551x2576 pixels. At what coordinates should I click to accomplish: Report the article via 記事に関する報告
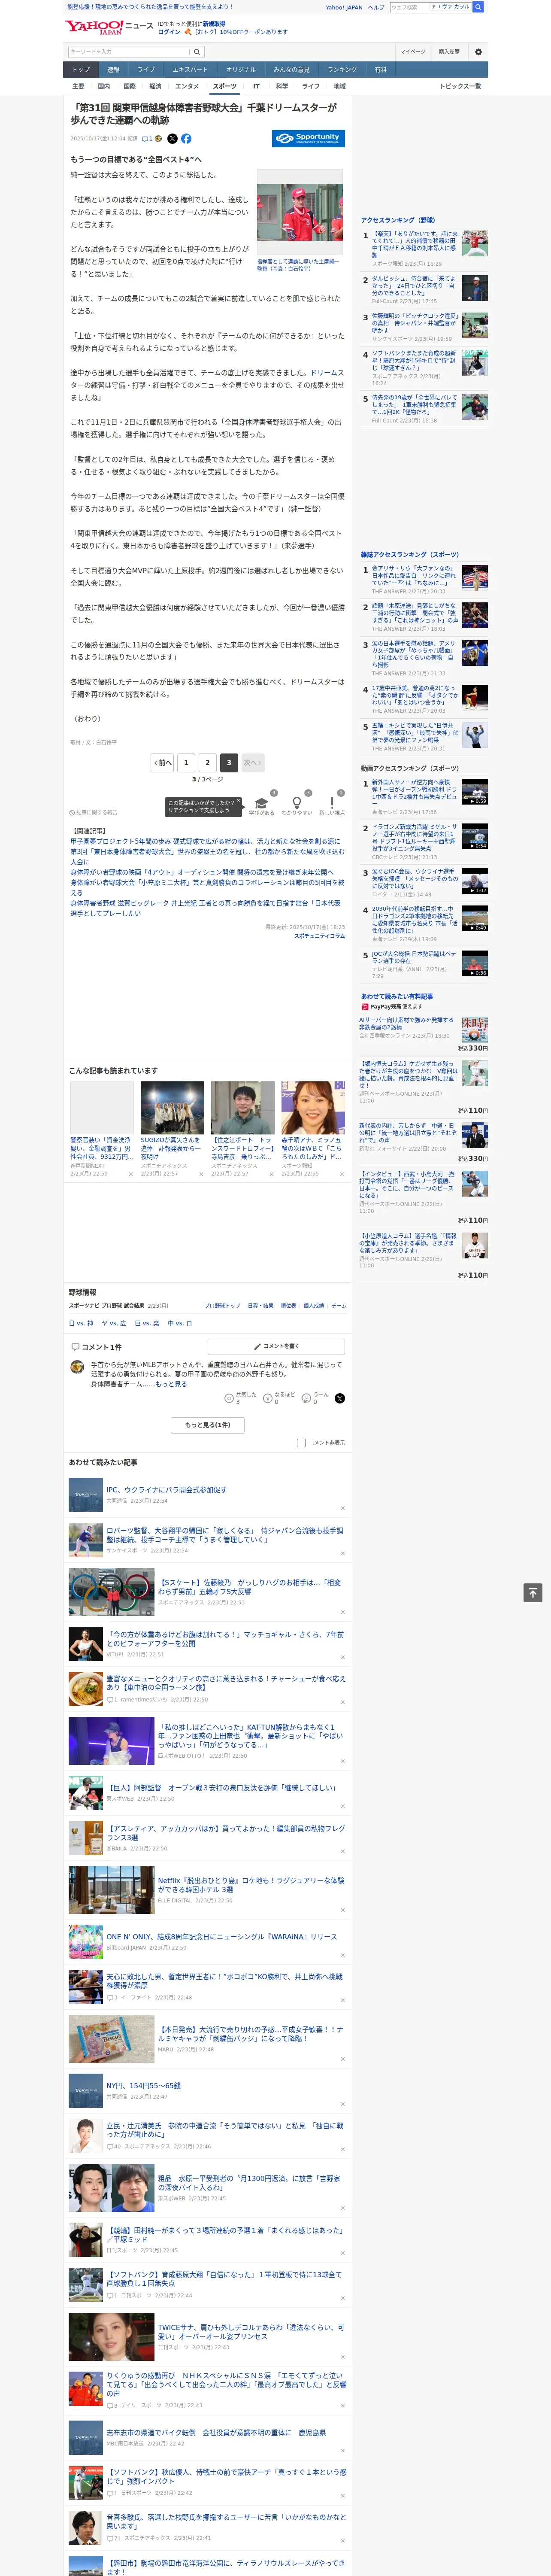click(93, 812)
